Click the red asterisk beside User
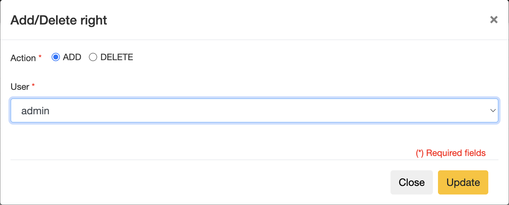Screen dimensions: 509x205 (x=33, y=85)
